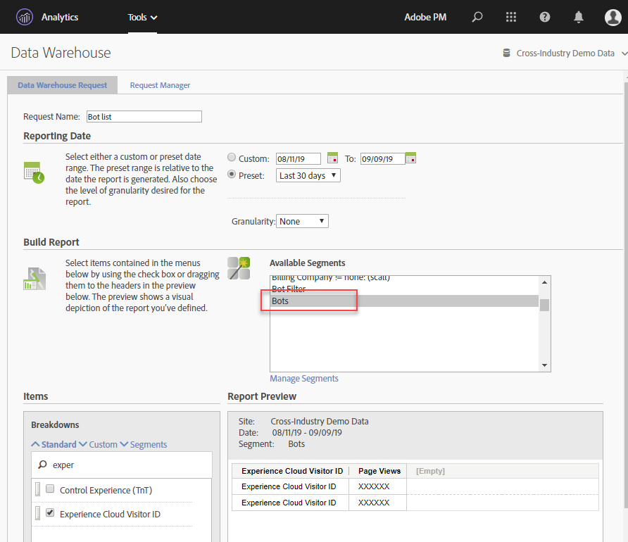The image size is (628, 542).
Task: Open the search magnifier in top bar
Action: 477,17
